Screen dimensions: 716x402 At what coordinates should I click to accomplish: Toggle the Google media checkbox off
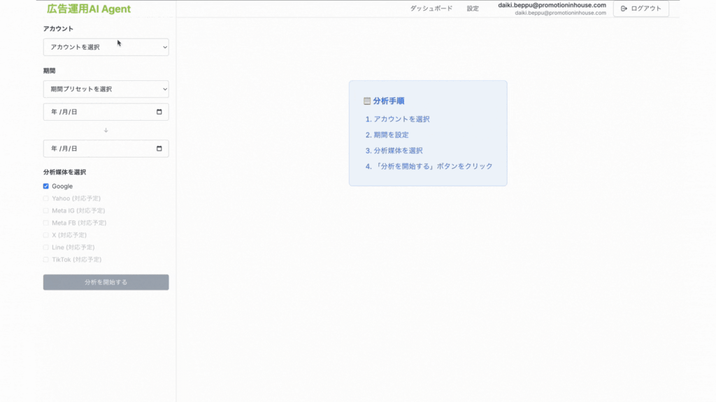tap(45, 186)
